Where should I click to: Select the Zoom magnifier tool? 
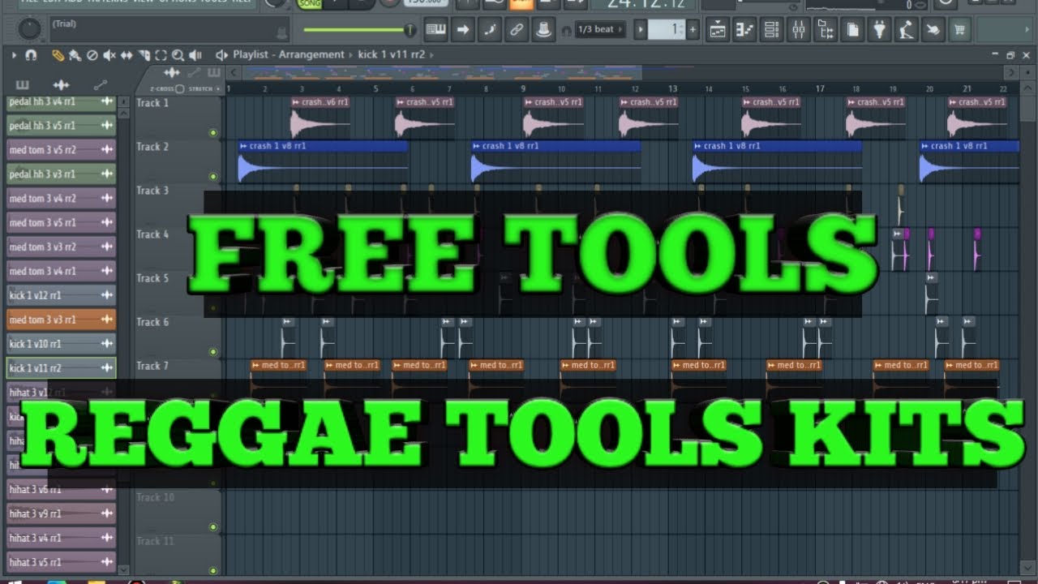click(178, 55)
